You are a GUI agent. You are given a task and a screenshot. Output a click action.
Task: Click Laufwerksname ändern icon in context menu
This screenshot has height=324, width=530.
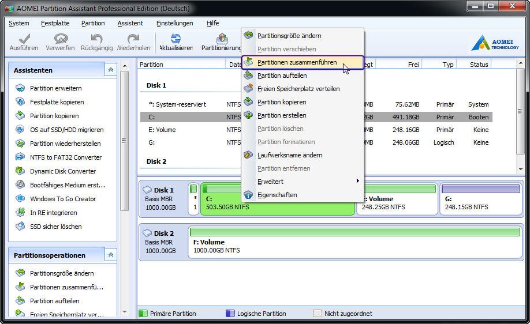coord(248,155)
